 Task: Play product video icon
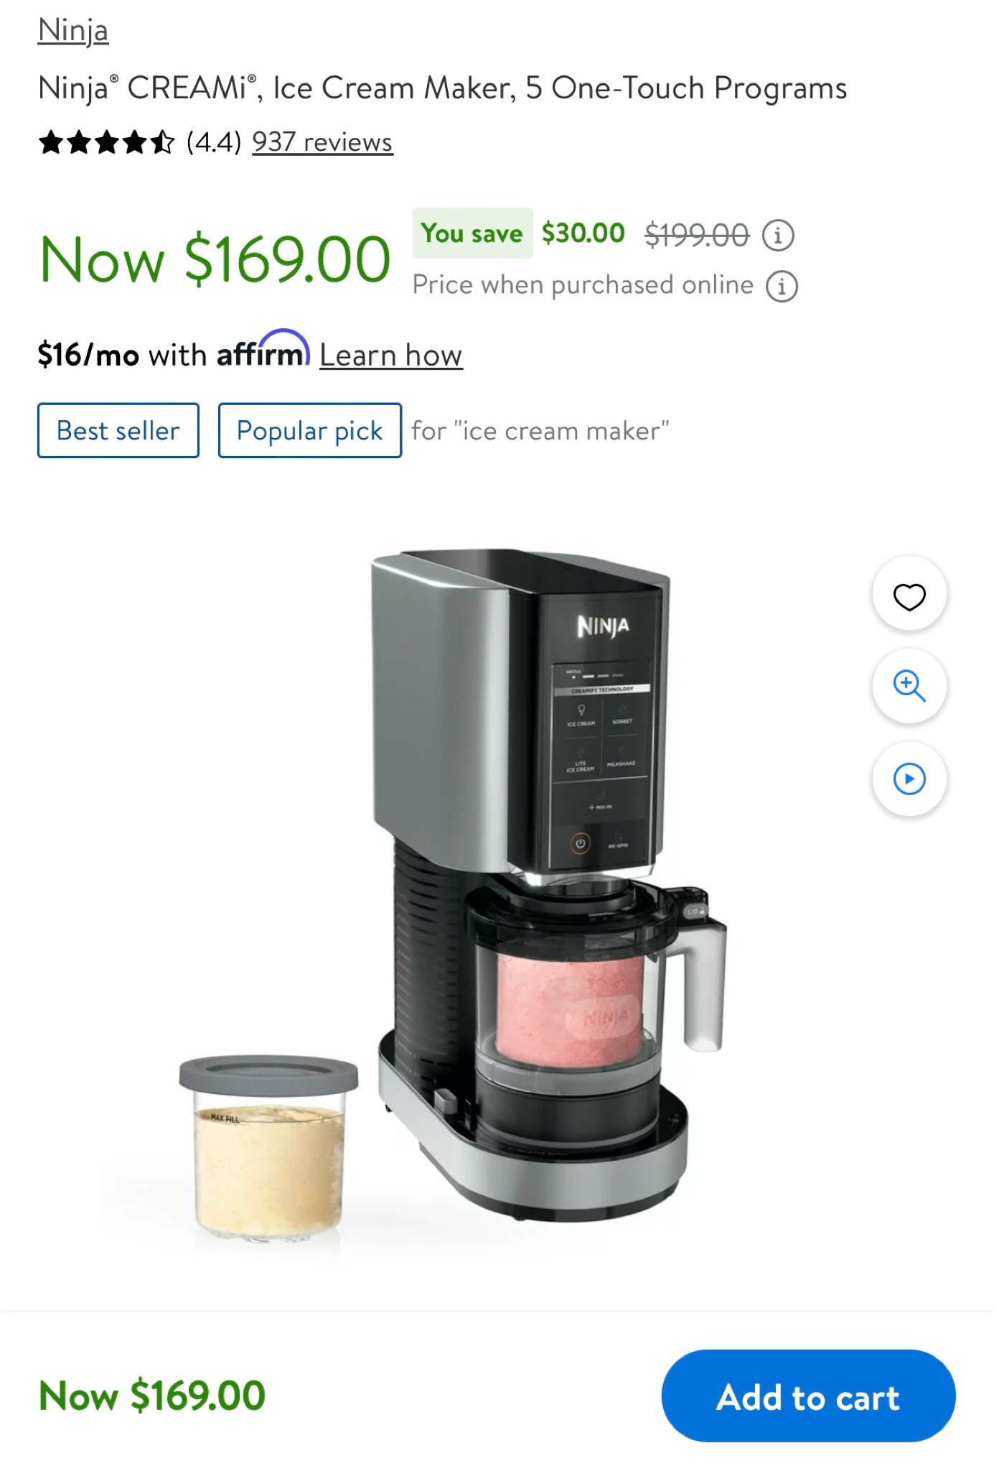tap(909, 779)
